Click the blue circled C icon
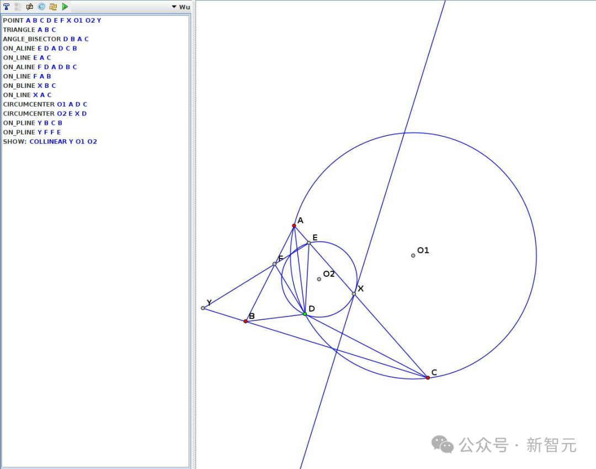596x469 pixels. (41, 7)
